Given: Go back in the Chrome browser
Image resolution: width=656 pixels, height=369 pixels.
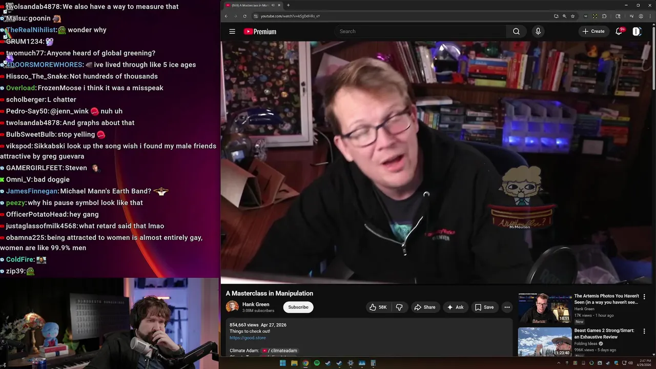Looking at the screenshot, I should (226, 16).
